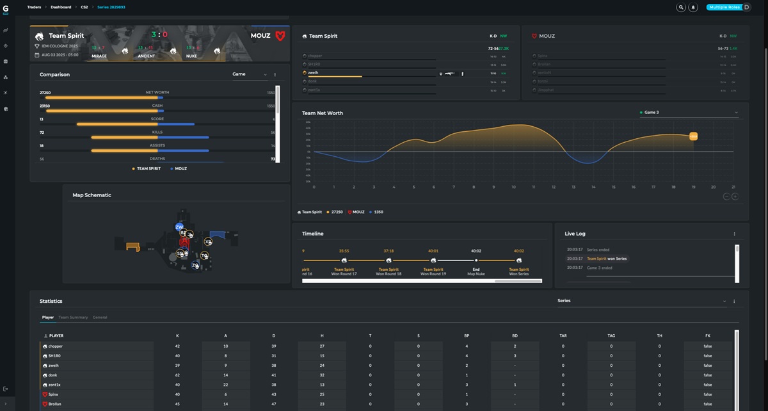Open the sixth sidebar icon
Viewport: 768px width, 411px height.
click(6, 109)
